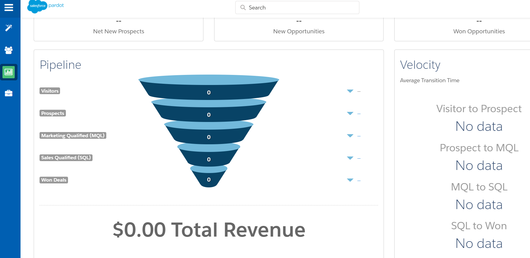Click the search magnifier icon
The image size is (530, 258).
[243, 8]
